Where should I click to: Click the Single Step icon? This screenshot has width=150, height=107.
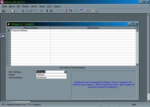[71, 11]
